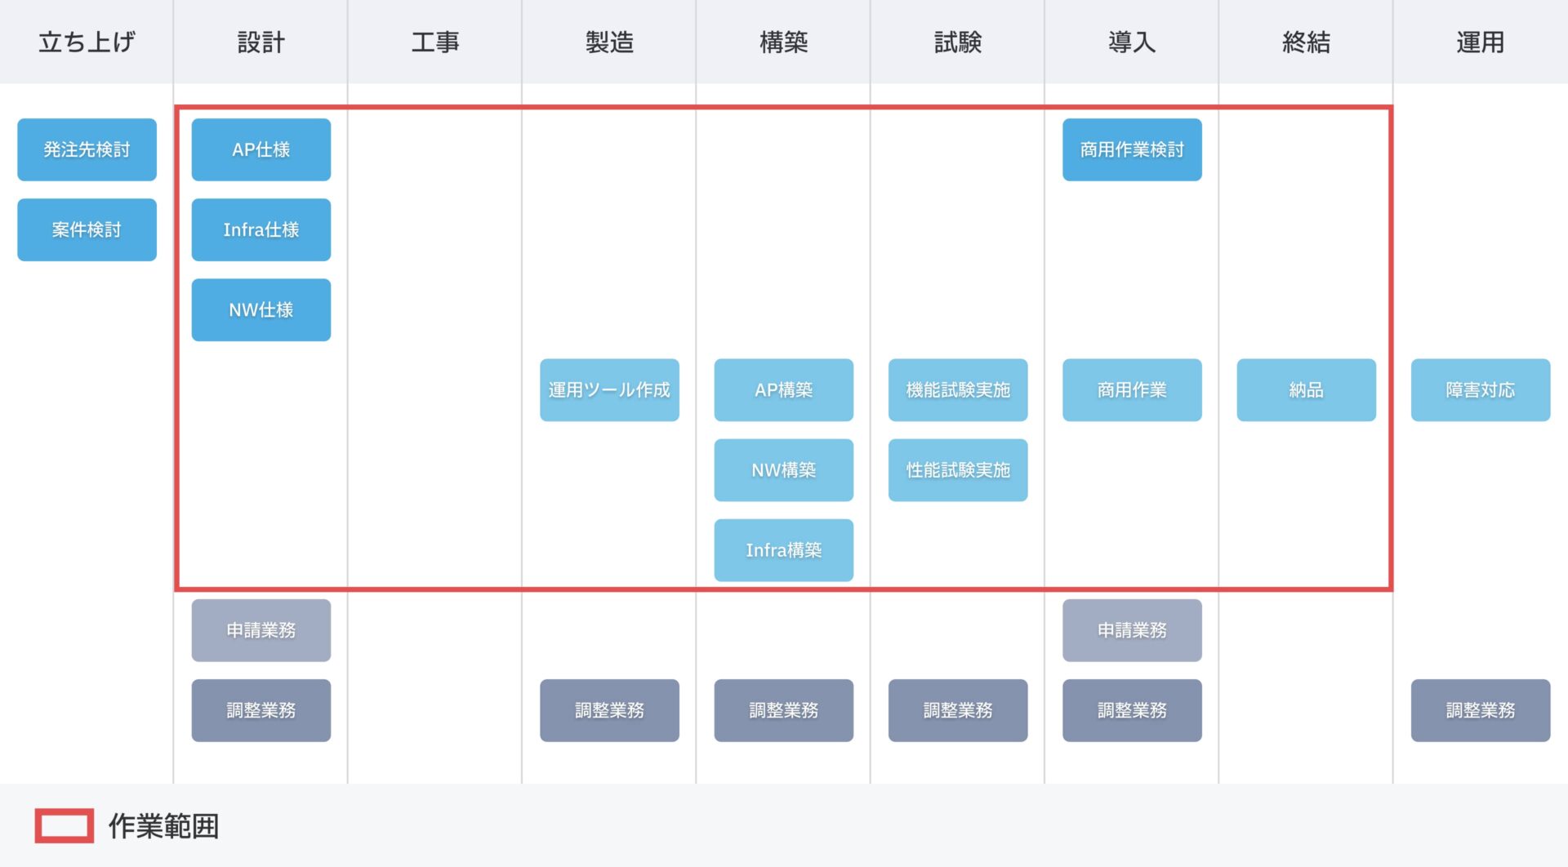Viewport: 1568px width, 867px height.
Task: Click the 性能試験実施 card
Action: point(958,469)
